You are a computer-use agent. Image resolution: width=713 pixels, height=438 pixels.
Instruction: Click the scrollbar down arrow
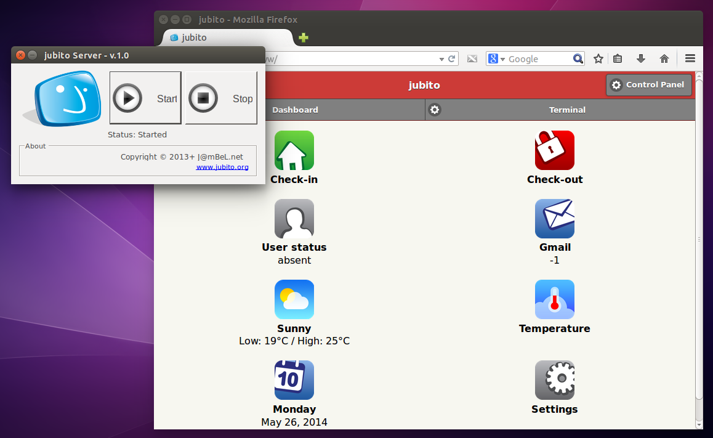(699, 425)
